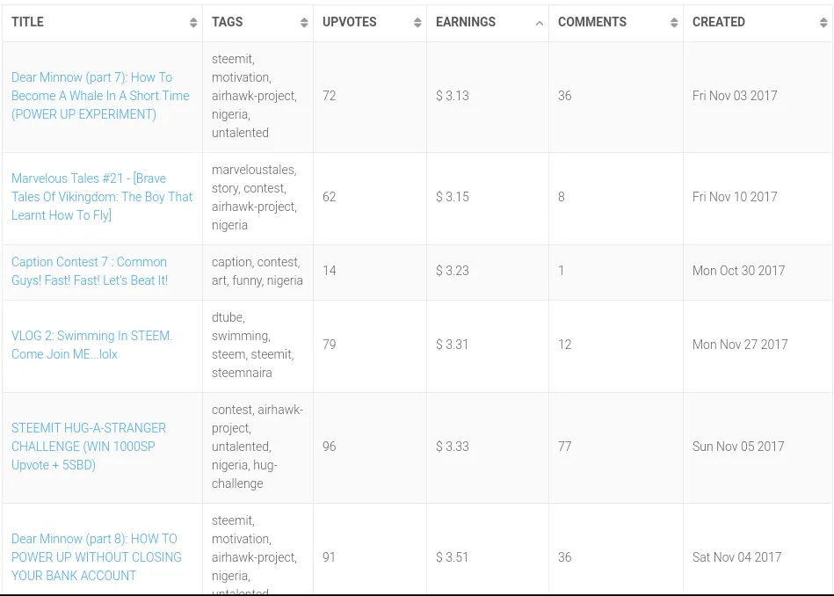This screenshot has width=834, height=596.
Task: Click created date Mon Oct 30 2017
Action: coord(738,271)
